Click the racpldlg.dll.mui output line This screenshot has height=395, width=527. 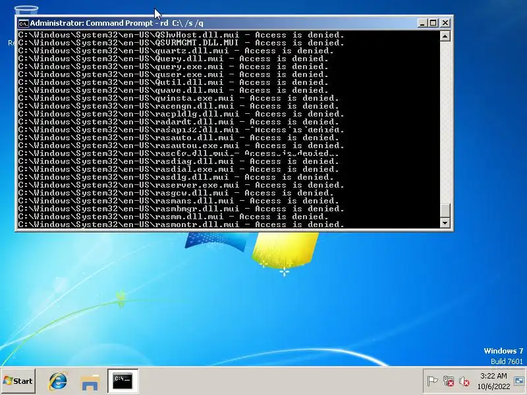(x=182, y=114)
